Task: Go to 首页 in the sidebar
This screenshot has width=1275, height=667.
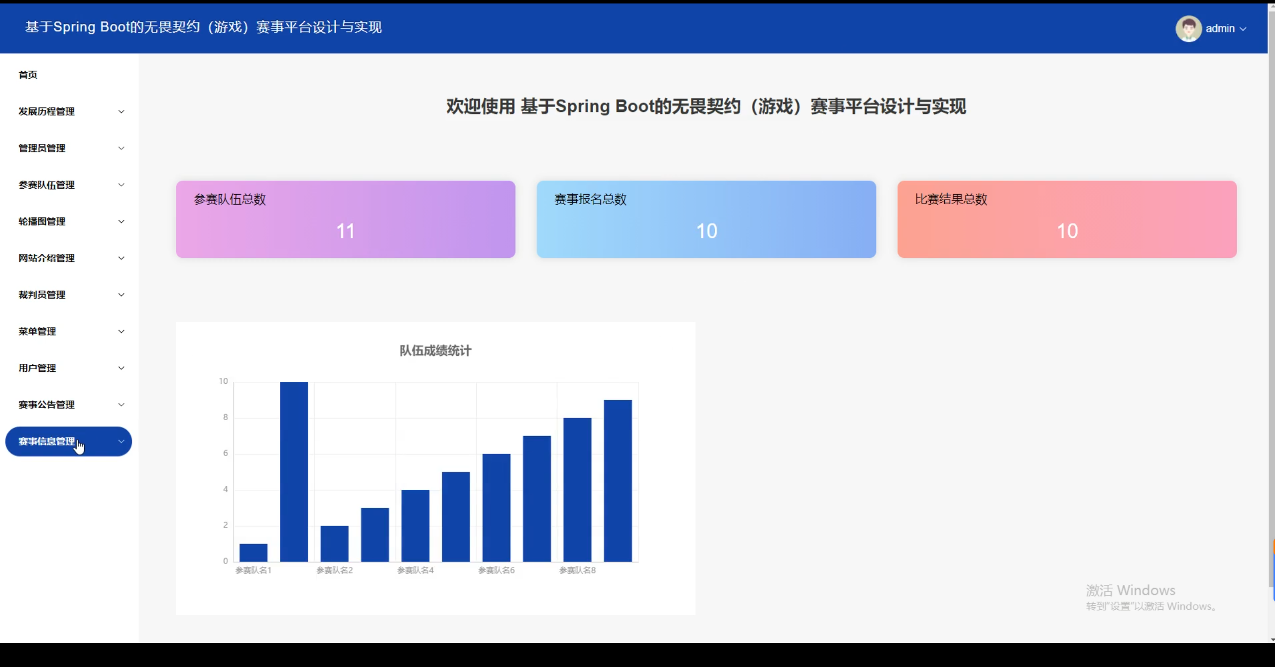Action: coord(28,75)
